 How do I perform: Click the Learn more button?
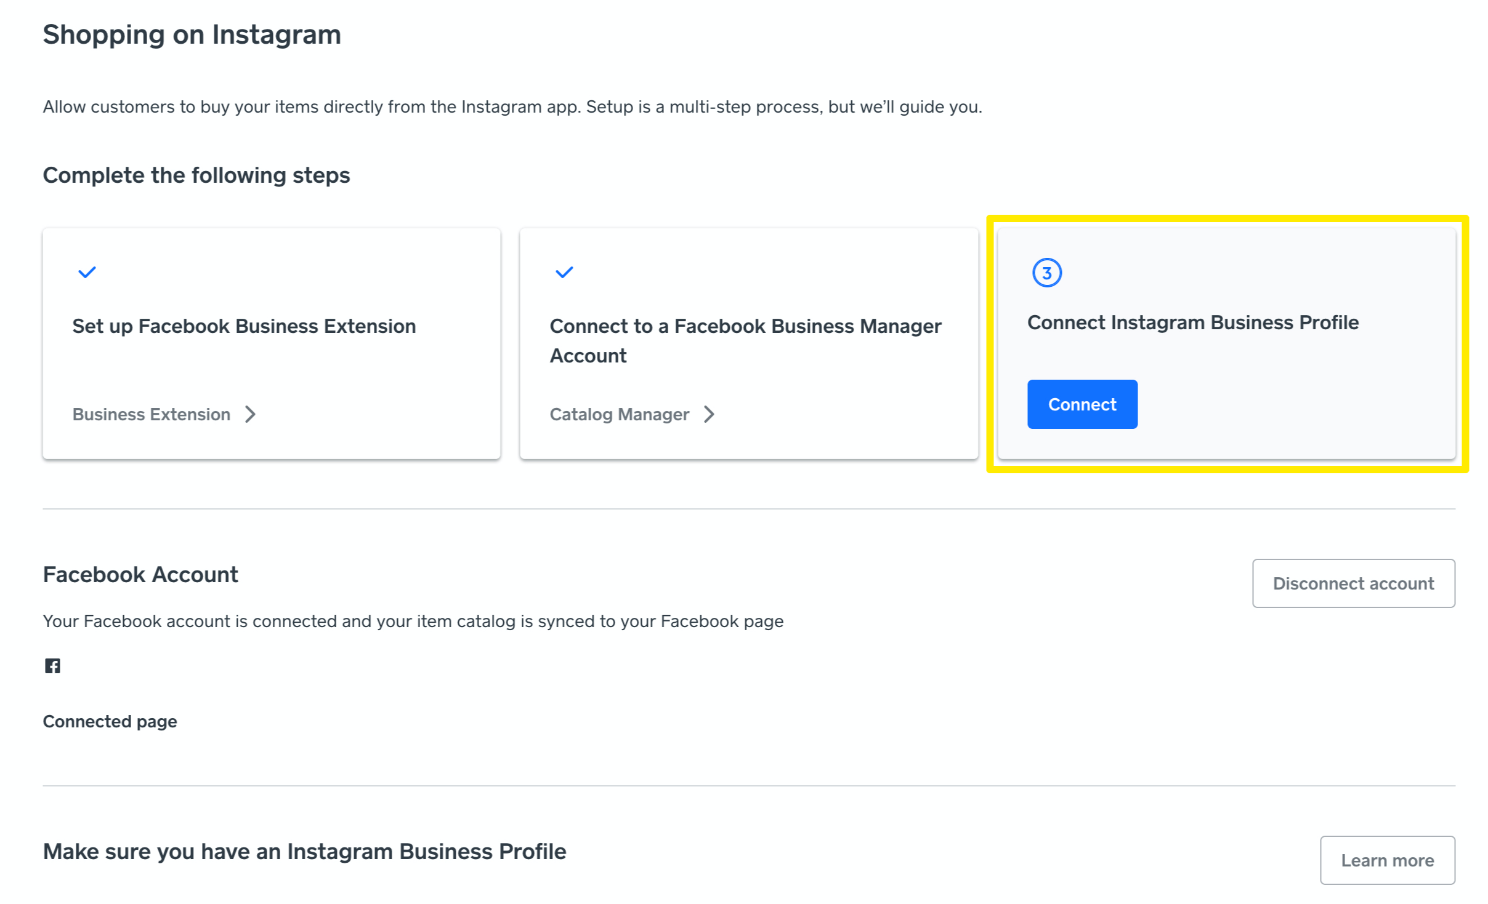(x=1386, y=860)
